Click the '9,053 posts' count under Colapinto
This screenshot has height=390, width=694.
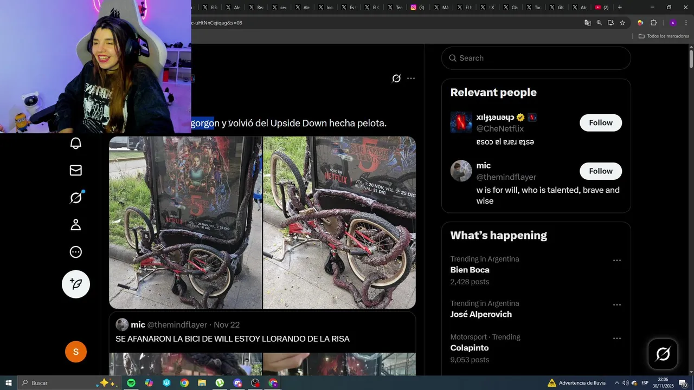point(470,360)
